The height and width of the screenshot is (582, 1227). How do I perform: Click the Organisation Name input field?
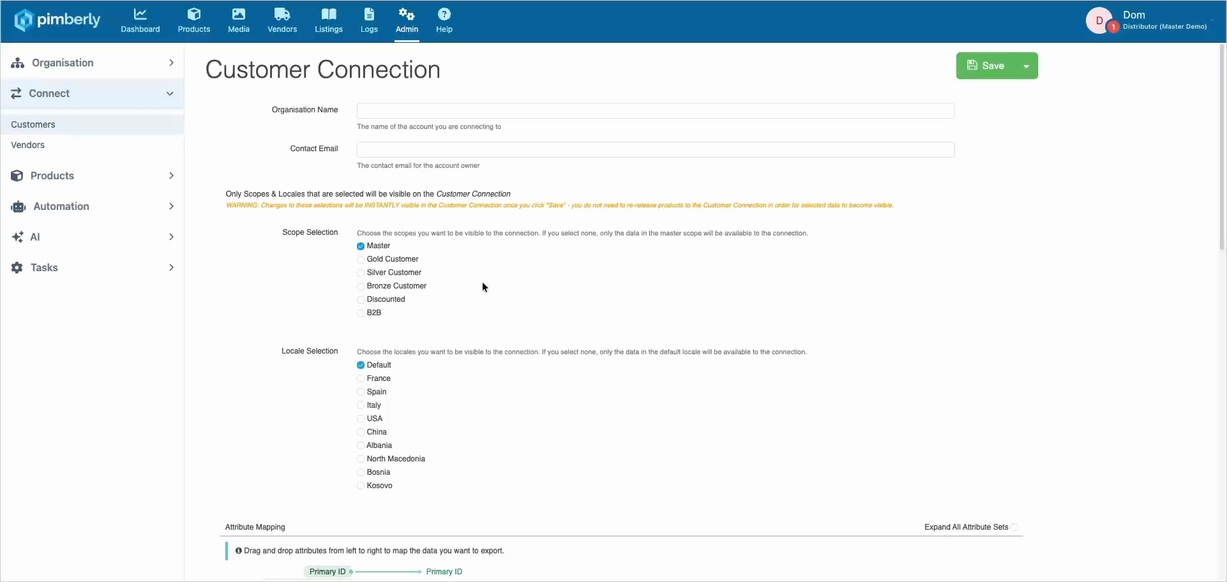pyautogui.click(x=656, y=110)
